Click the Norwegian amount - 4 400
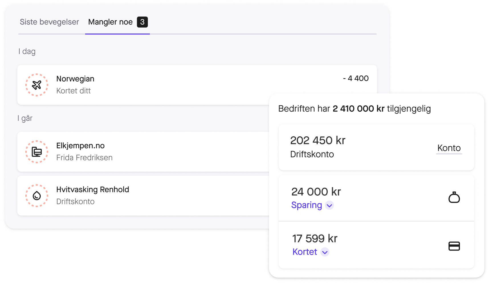 [356, 78]
